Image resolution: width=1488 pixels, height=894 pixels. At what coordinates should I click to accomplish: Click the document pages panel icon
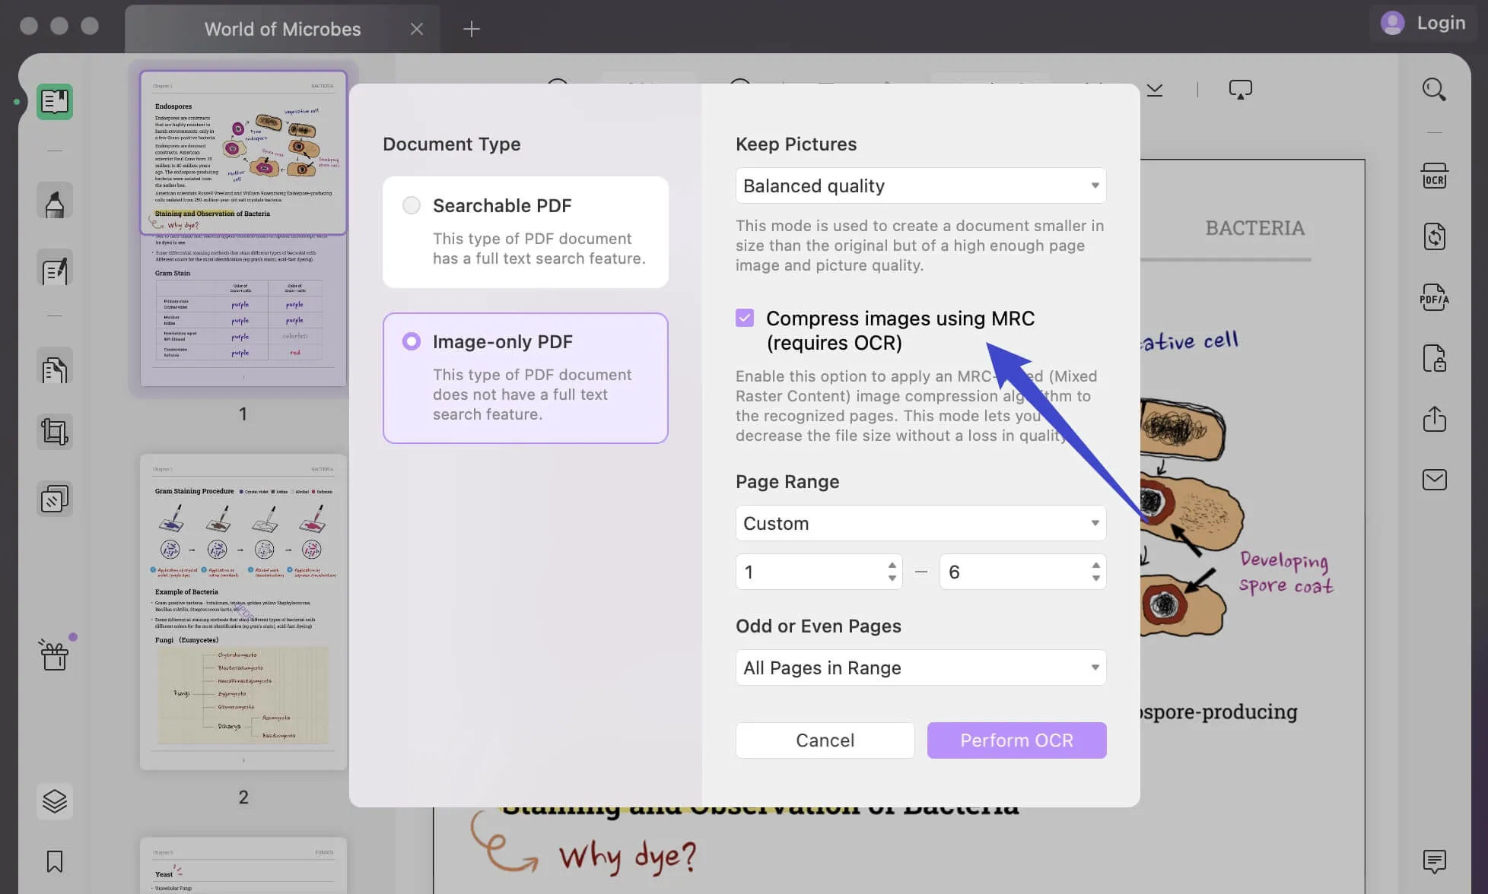pyautogui.click(x=53, y=100)
